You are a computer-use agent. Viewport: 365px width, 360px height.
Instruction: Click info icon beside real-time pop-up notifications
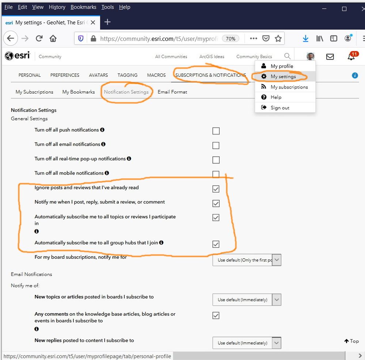129,159
